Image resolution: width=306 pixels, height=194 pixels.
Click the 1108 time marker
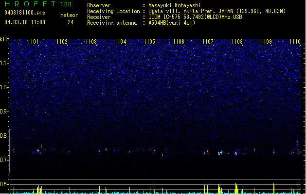(237, 42)
